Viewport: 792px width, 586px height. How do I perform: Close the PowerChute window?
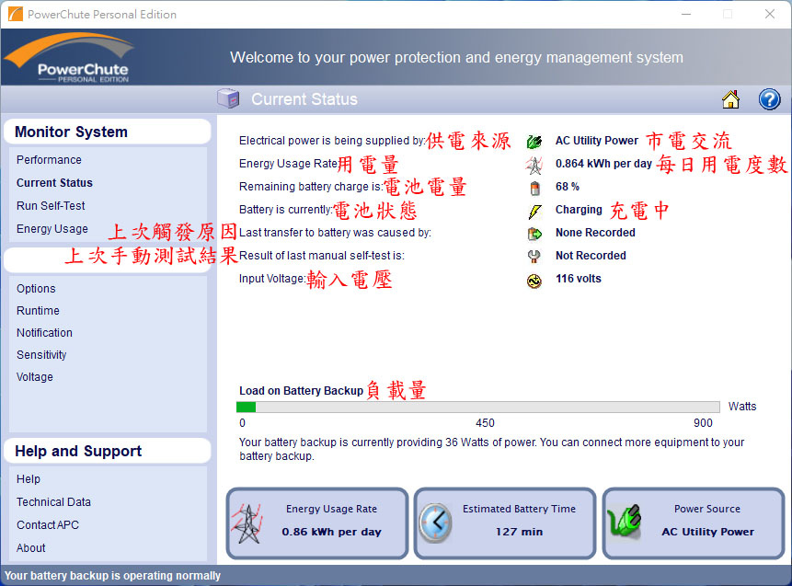(770, 14)
